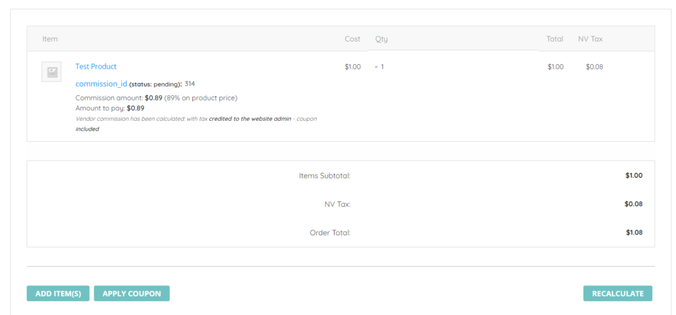Click the Item column header

tap(50, 39)
